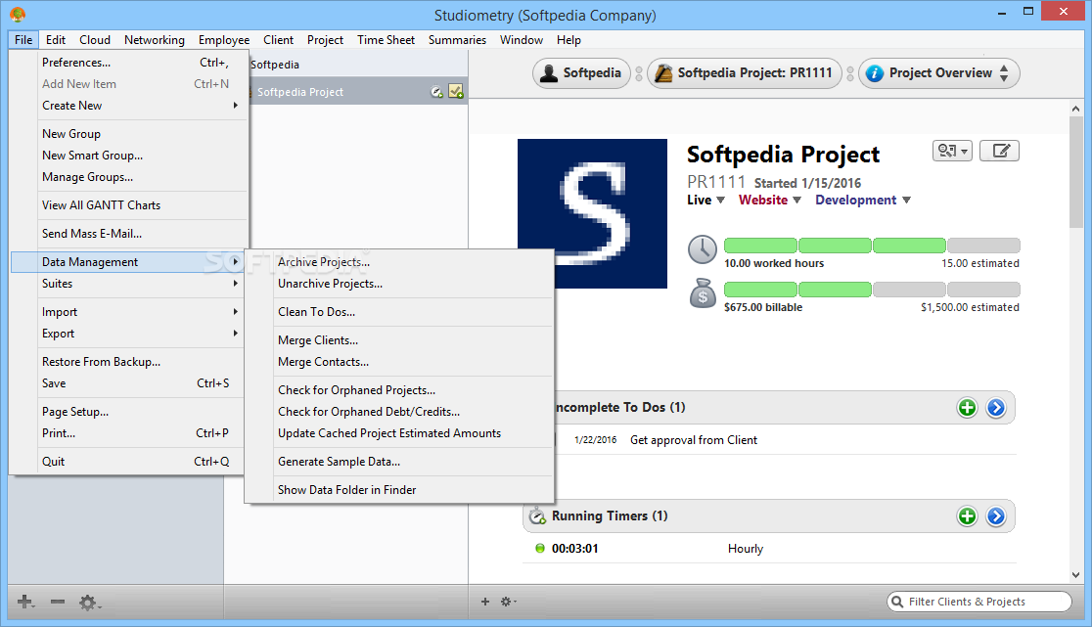Viewport: 1092px width, 627px height.
Task: Click the Studiometry app icon in the title bar
Action: 19,14
